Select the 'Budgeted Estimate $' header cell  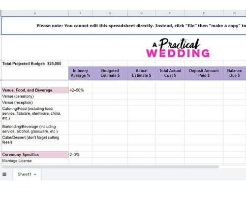coord(110,73)
